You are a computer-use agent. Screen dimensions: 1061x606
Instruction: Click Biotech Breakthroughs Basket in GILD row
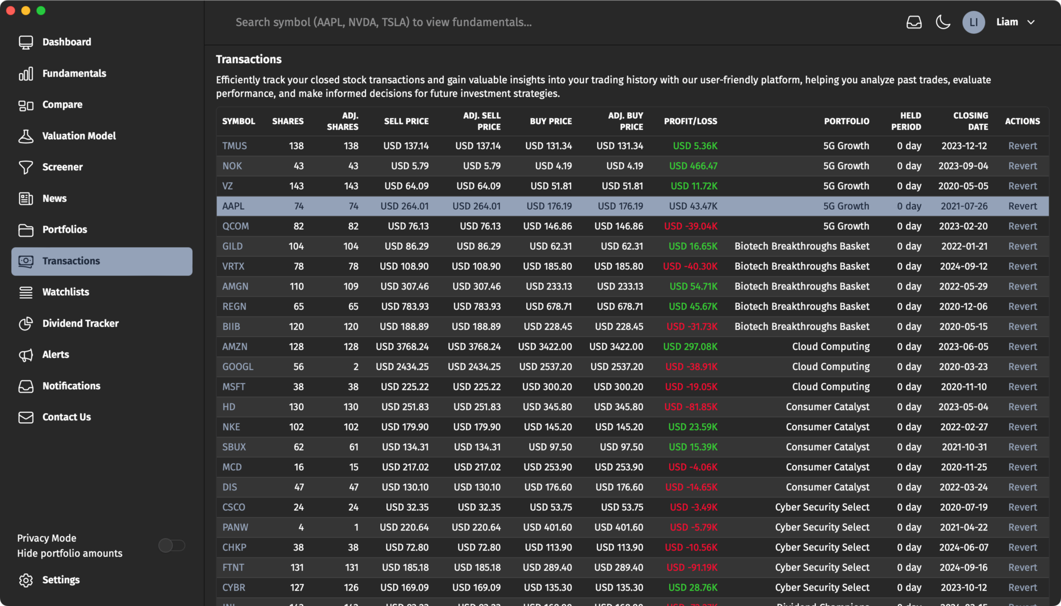tap(802, 247)
